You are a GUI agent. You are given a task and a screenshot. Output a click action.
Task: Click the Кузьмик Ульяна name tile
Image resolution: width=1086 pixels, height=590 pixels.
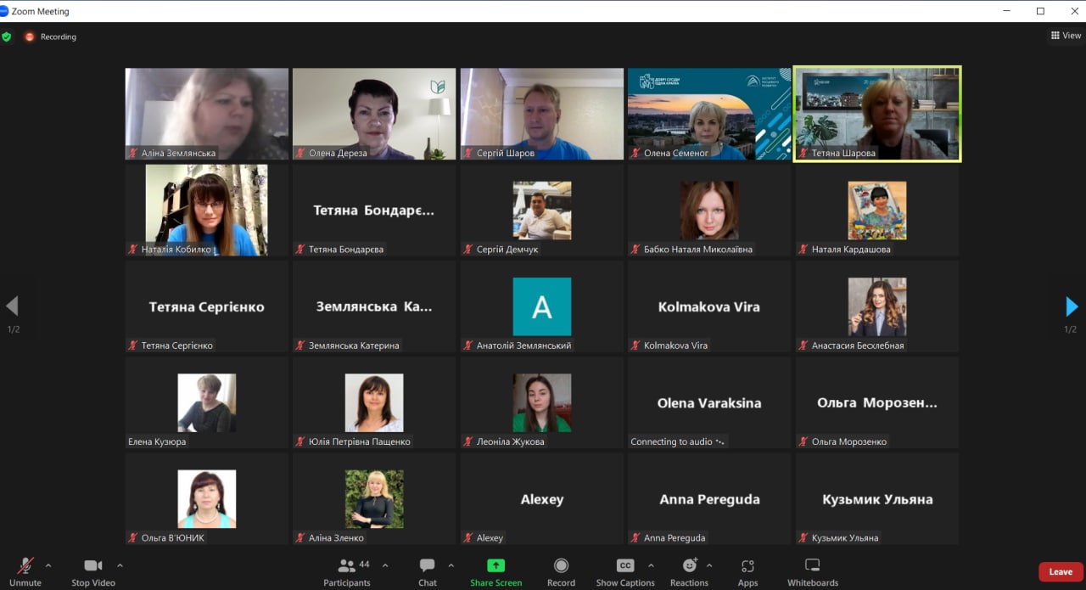pyautogui.click(x=877, y=499)
